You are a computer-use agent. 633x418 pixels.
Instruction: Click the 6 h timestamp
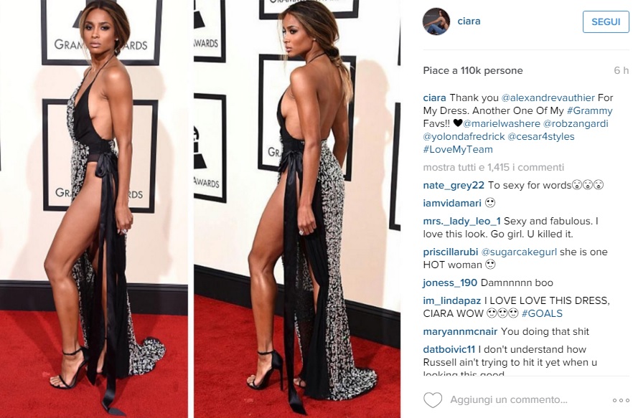point(622,70)
